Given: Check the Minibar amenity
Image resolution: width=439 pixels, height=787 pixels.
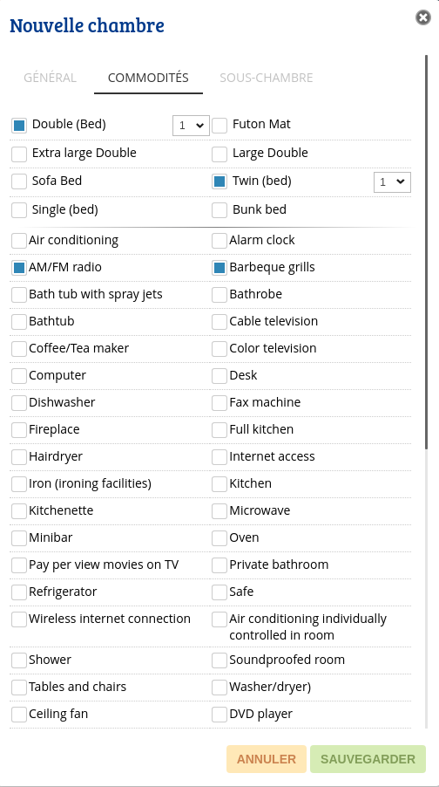Looking at the screenshot, I should (x=19, y=538).
